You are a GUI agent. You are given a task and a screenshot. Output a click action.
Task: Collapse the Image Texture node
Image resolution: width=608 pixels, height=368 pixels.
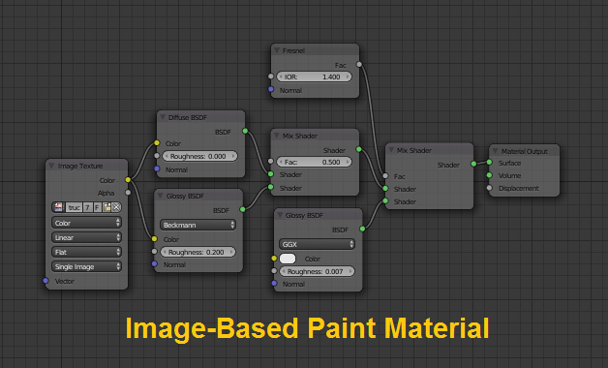[51, 166]
